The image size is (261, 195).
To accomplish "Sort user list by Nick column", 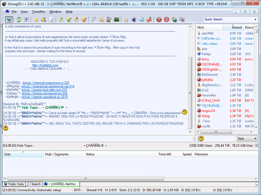I will 210,28.
